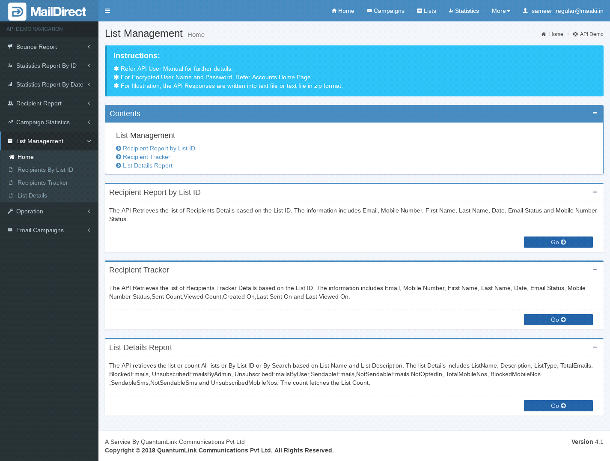Collapse the Recipient Report by List ID panel
Screen dimensions: 610x461
pyautogui.click(x=595, y=192)
